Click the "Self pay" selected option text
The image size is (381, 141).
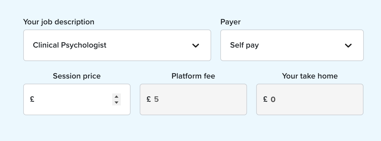(x=244, y=45)
